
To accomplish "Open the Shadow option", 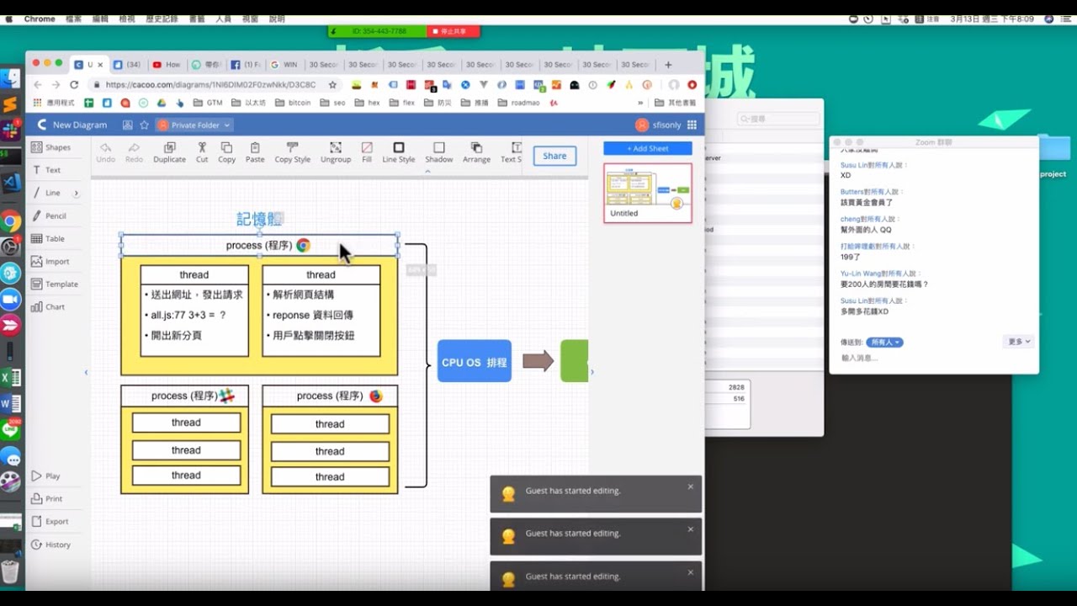I will 438,152.
